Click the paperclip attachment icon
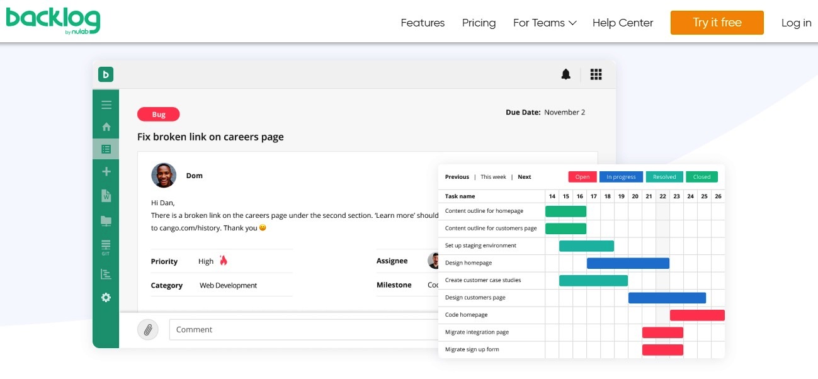 click(148, 329)
